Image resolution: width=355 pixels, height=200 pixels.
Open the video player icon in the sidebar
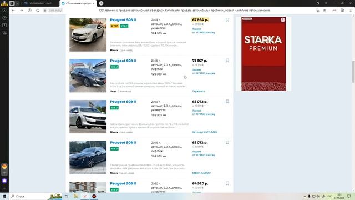tap(4, 18)
